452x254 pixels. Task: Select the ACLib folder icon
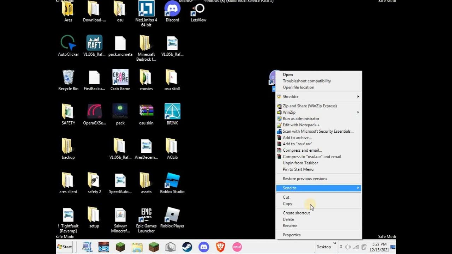click(172, 149)
